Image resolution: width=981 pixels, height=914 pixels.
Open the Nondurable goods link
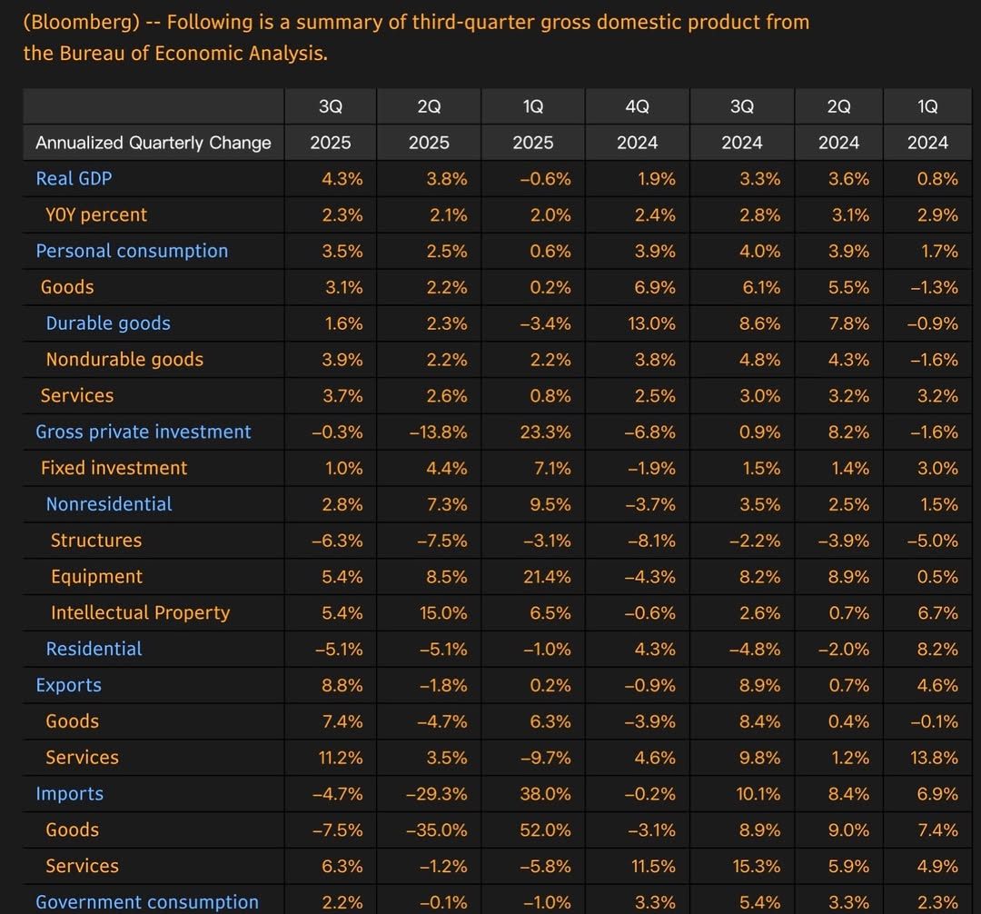(x=124, y=360)
